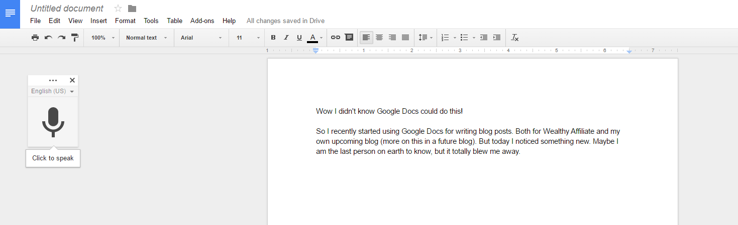Open the 100% zoom dropdown
The height and width of the screenshot is (225, 738).
(102, 38)
